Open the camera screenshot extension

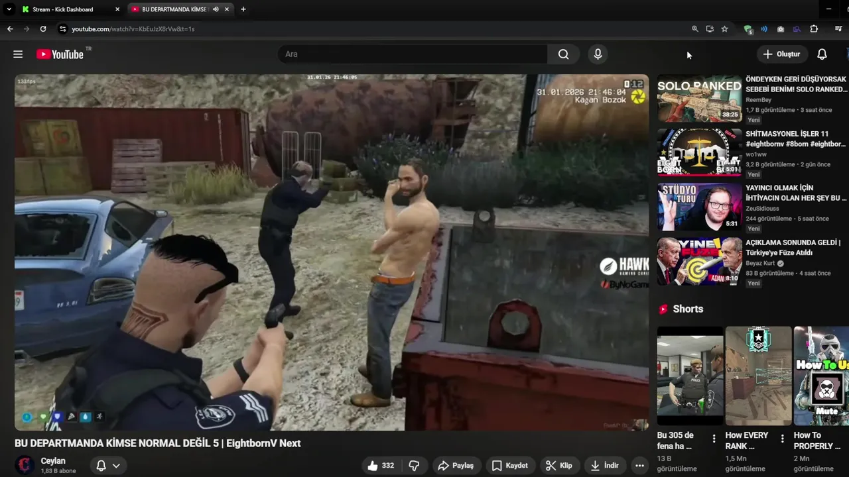(x=781, y=29)
